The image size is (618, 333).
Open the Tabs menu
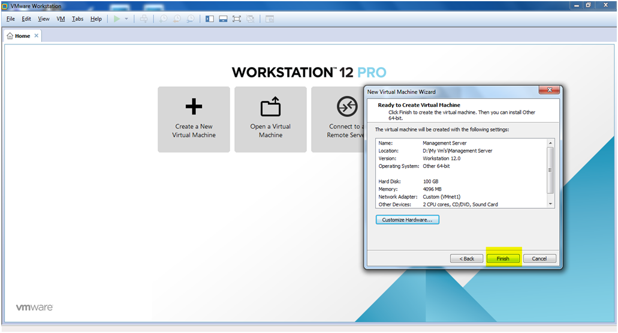78,19
